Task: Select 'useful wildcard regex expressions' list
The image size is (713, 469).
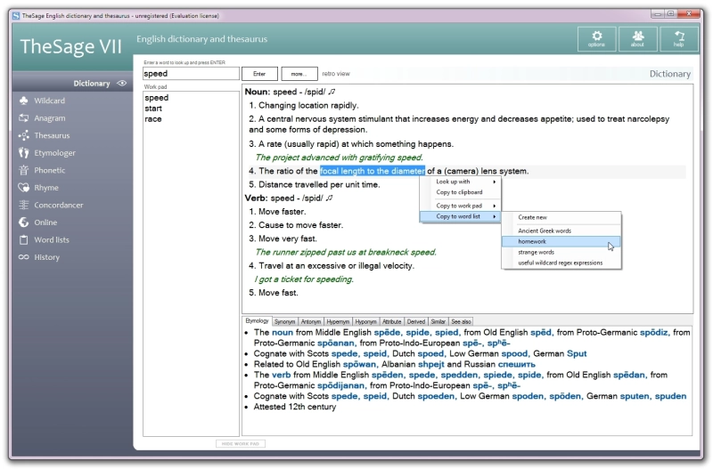Action: tap(561, 263)
